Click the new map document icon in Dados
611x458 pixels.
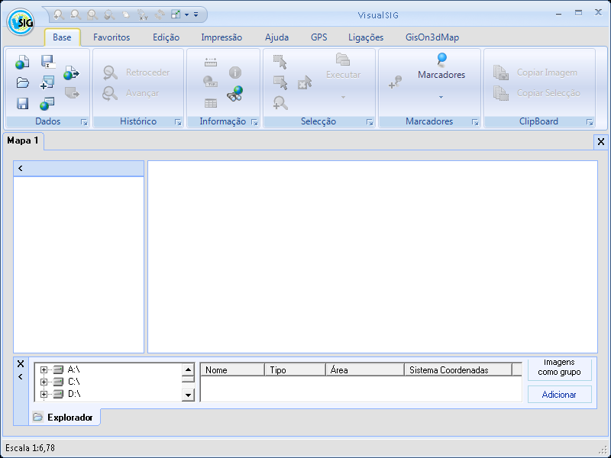[22, 63]
